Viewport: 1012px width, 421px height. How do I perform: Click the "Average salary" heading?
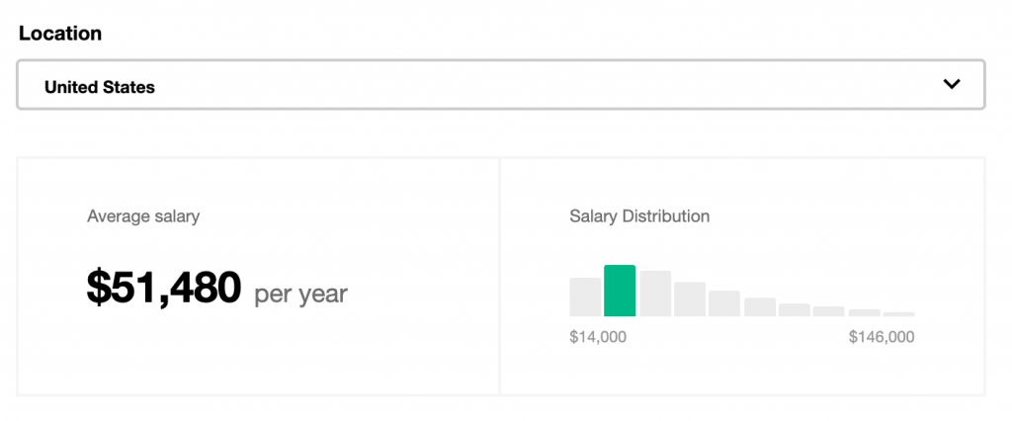[x=143, y=215]
